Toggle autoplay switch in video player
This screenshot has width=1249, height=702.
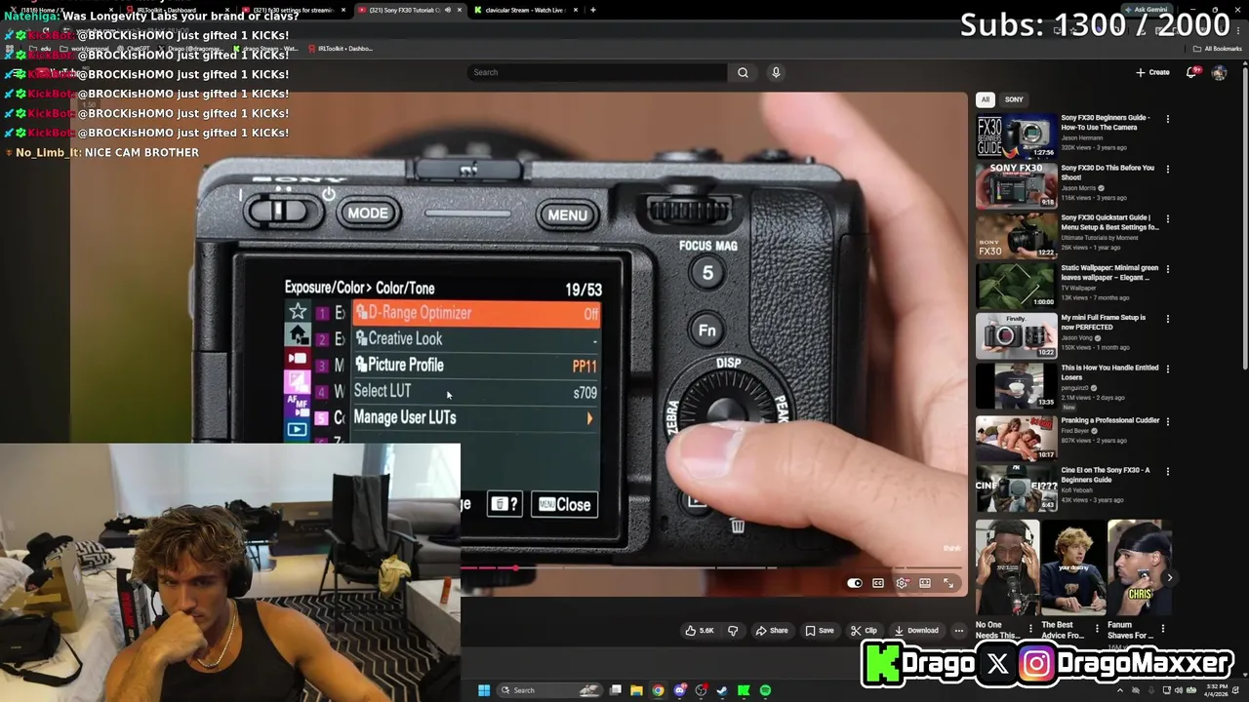855,583
